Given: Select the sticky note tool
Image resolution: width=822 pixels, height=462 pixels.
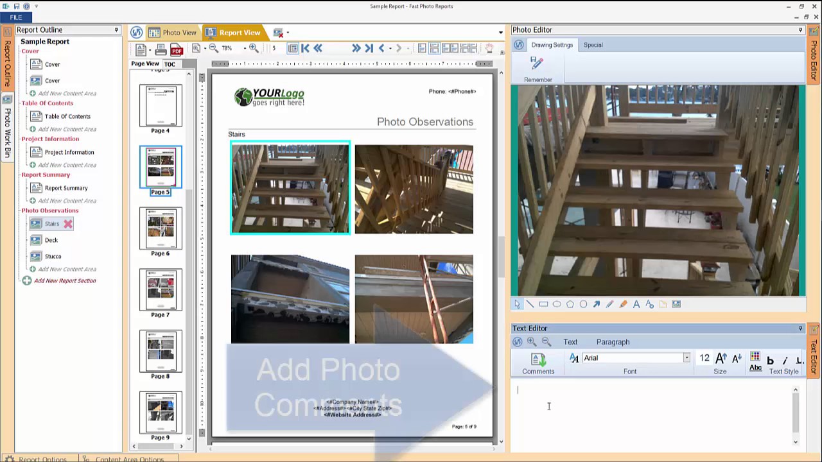Looking at the screenshot, I should point(663,304).
